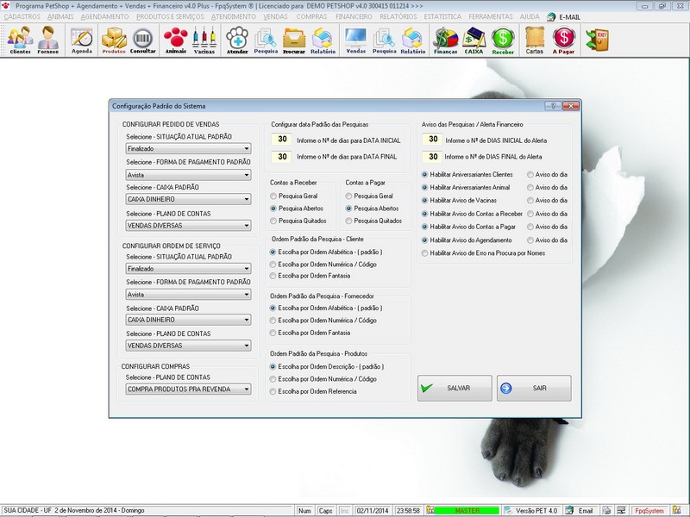The width and height of the screenshot is (690, 517).
Task: Open the CAIXA cash icon
Action: (474, 40)
